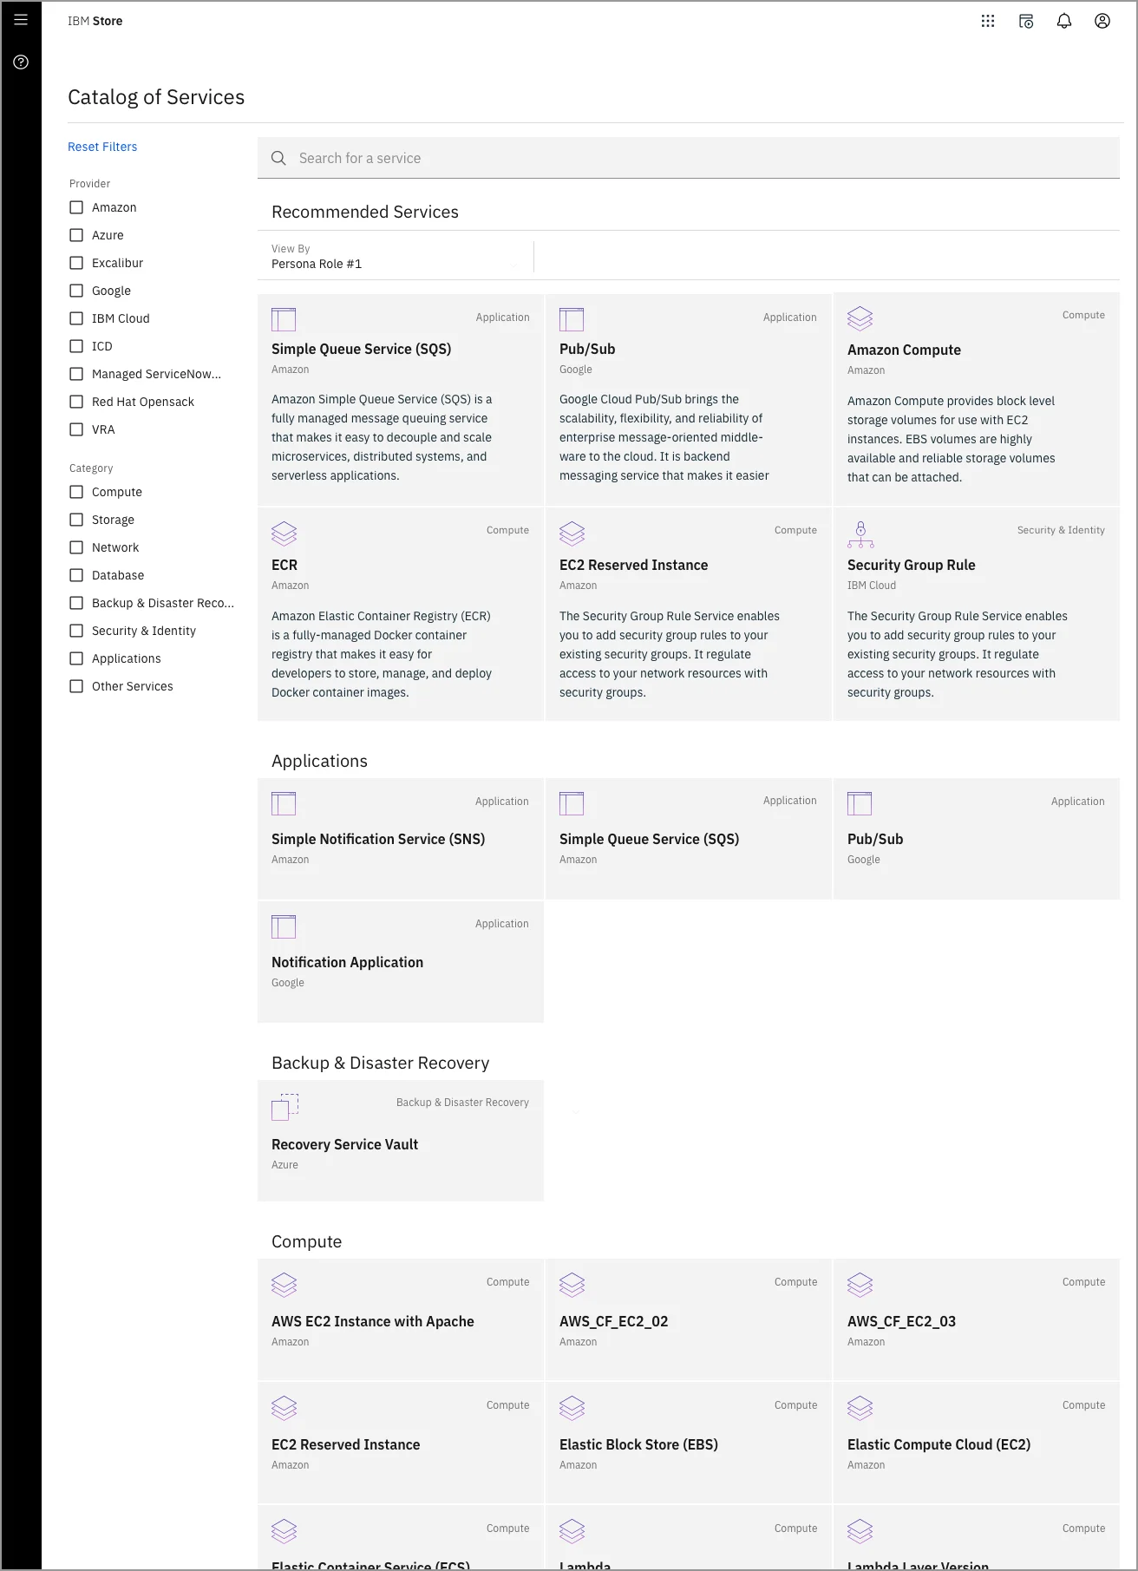Click the compute icon on Lambda card

tap(572, 1531)
